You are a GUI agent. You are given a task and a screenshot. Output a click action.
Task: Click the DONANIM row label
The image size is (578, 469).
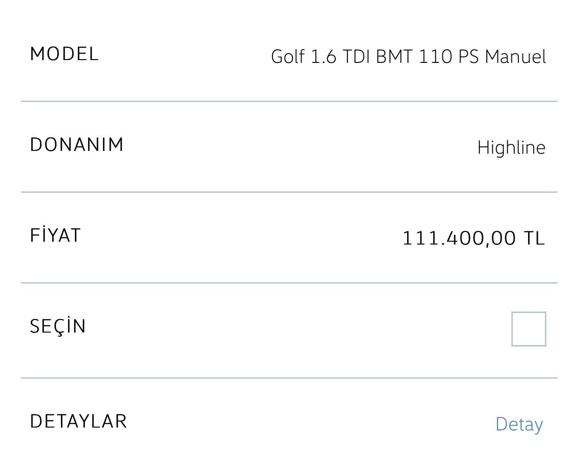(x=77, y=145)
